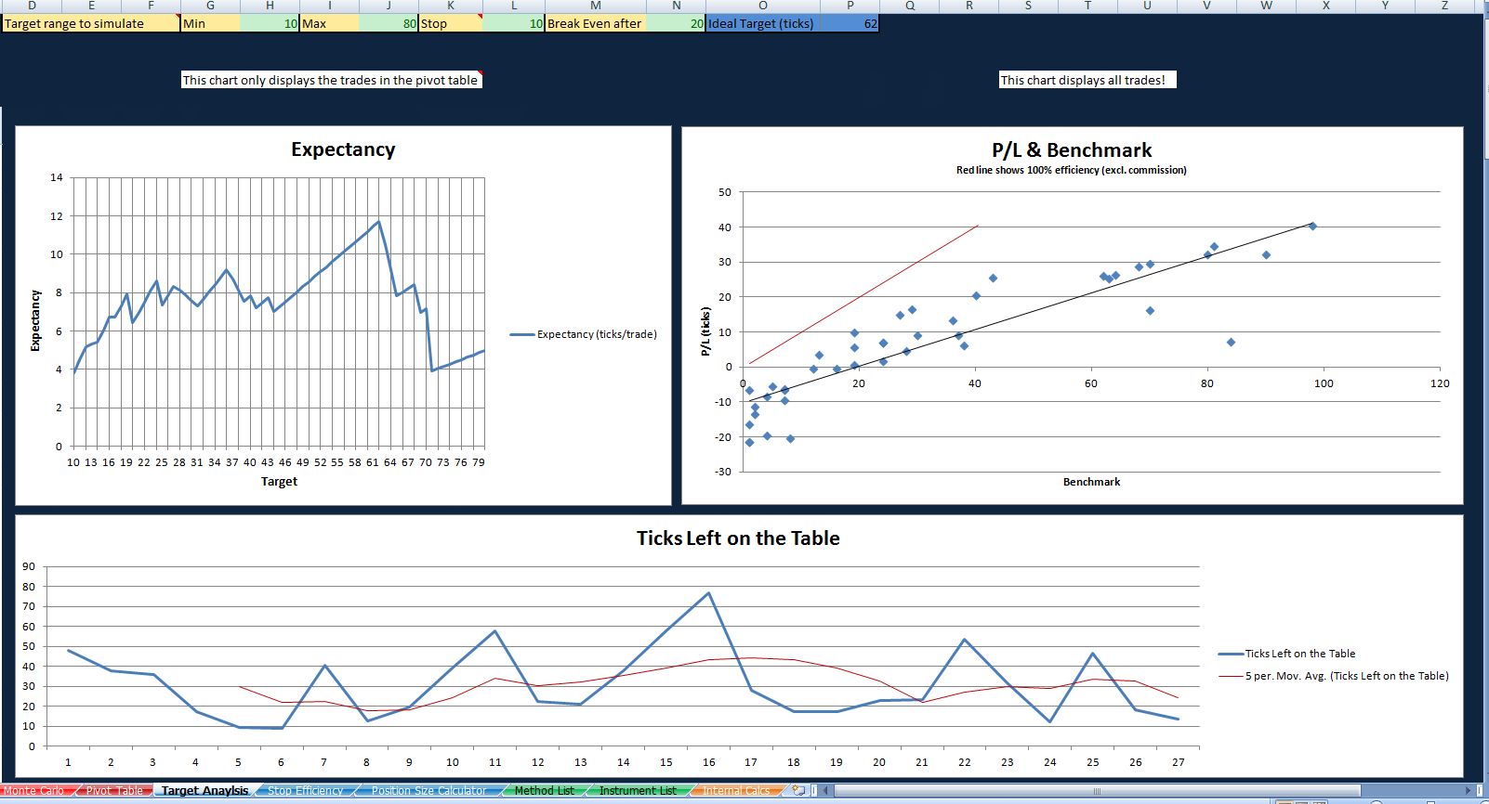Select the Target Anaylsis sheet tab

[204, 791]
